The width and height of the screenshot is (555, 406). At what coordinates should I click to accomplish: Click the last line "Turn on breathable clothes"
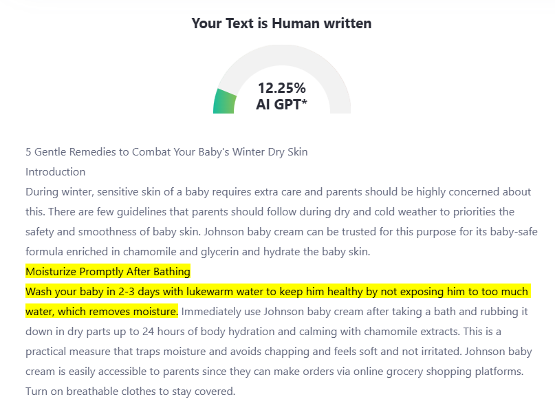131,391
